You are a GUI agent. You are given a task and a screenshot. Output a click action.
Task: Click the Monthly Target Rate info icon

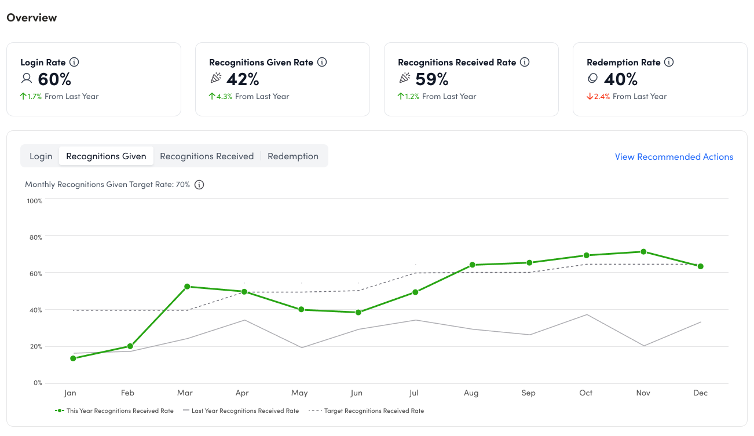coord(199,185)
